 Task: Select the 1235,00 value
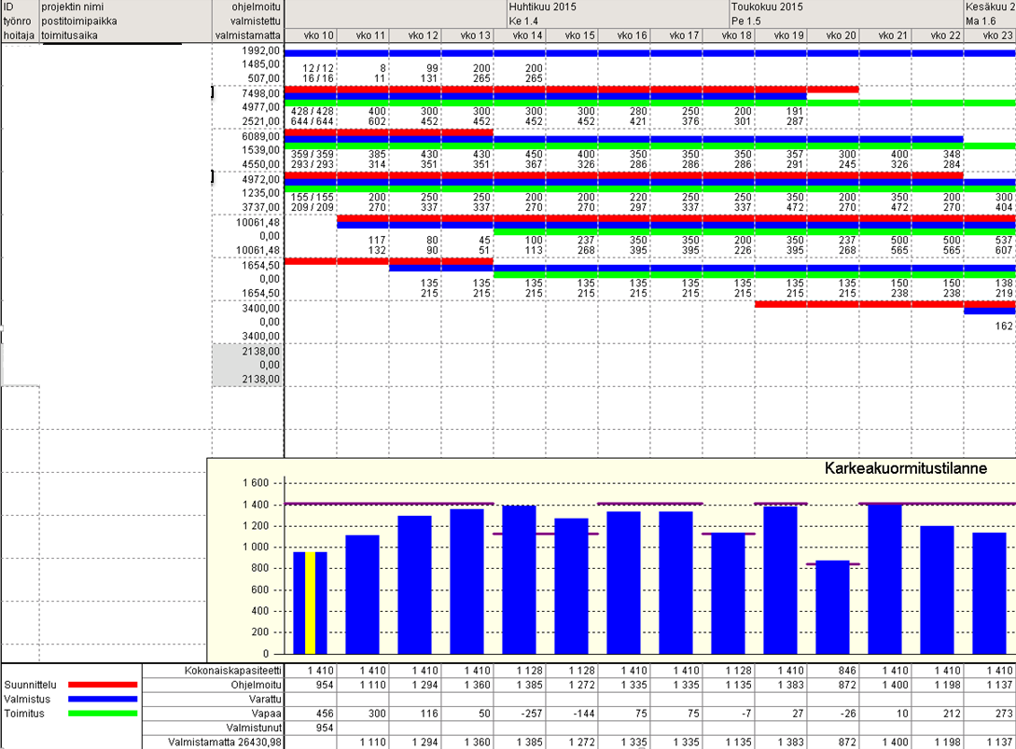(x=261, y=193)
